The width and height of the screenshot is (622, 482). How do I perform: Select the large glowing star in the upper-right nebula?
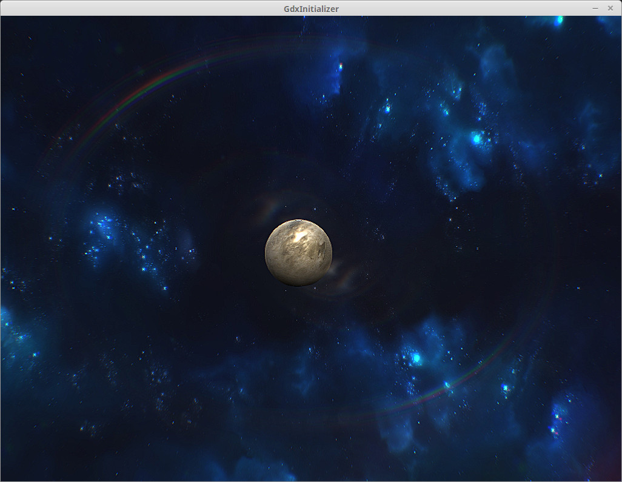click(477, 139)
